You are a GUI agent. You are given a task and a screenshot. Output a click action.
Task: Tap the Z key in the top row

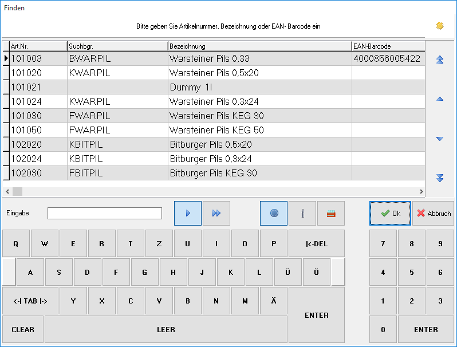pyautogui.click(x=159, y=243)
